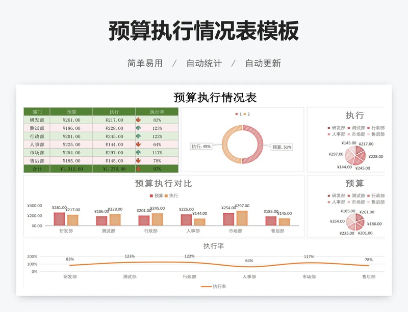This screenshot has height=312, width=408.
Task: Click the ¥297.00 cell in the 市场部 table row
Action: click(x=114, y=153)
